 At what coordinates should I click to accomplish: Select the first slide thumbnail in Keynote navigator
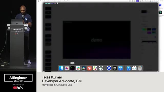[48, 9]
